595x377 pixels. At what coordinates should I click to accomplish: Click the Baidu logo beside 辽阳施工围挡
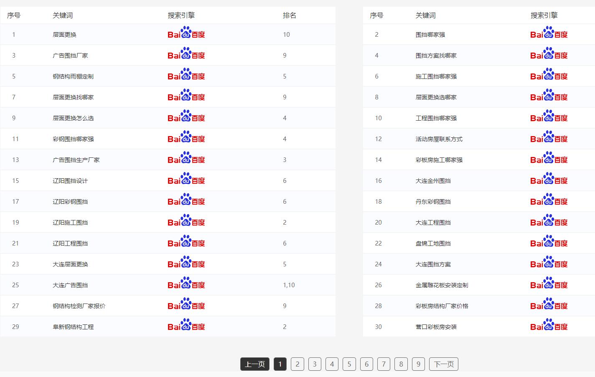coord(186,220)
